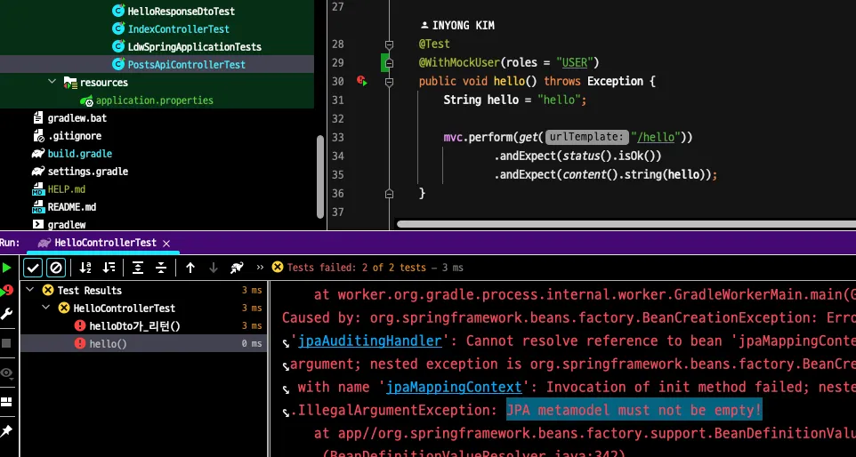Screen dimensions: 856x457
Task: Toggle the Show Passed checkmark button
Action: [33, 268]
